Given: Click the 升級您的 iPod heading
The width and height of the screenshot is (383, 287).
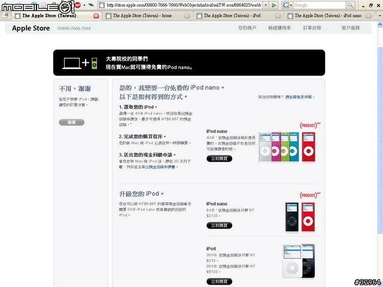Looking at the screenshot, I should (x=141, y=194).
